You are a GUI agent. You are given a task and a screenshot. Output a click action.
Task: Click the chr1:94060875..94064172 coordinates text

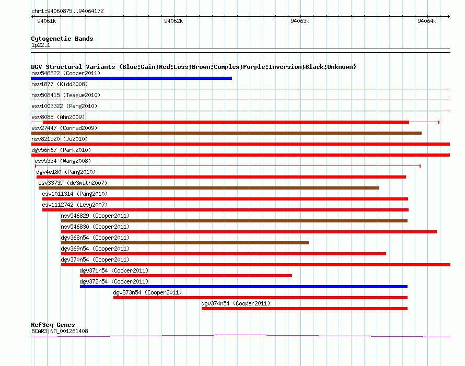click(67, 11)
